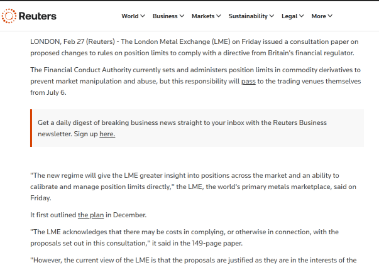The width and height of the screenshot is (379, 265).
Task: Click the orange bar of newsletter box
Action: coord(31,128)
